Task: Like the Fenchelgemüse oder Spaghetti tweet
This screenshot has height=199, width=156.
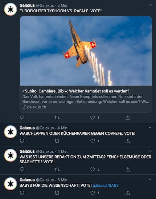Action: pos(93,169)
